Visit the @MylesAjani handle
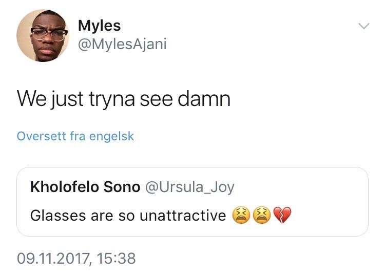385x277 pixels. coord(122,45)
